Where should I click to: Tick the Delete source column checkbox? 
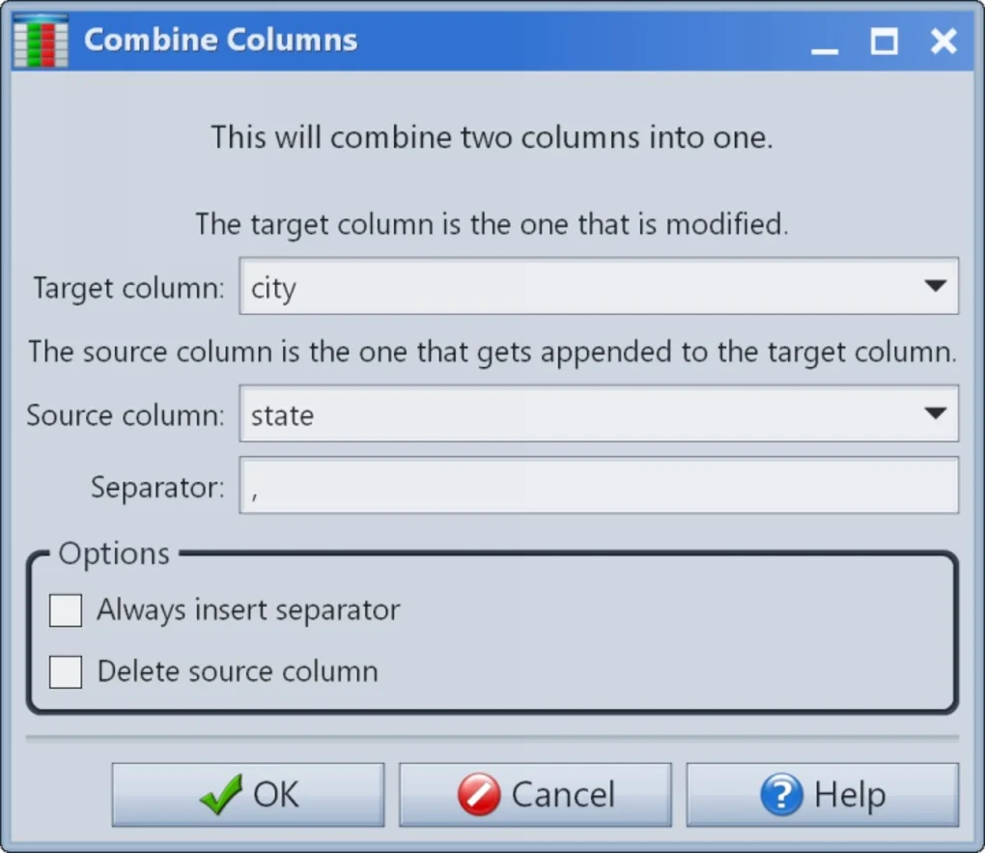click(x=66, y=671)
